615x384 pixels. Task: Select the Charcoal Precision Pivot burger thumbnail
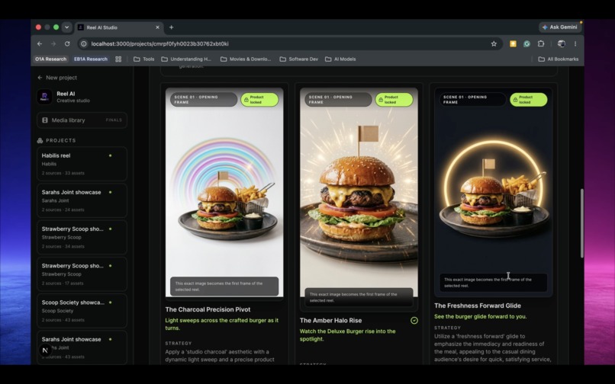coord(224,193)
